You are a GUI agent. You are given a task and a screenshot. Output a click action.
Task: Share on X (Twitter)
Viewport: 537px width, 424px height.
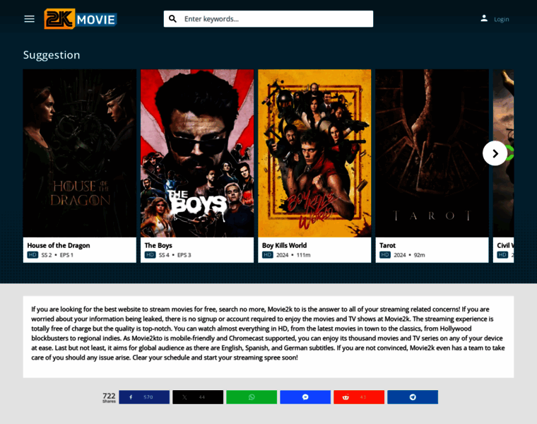click(198, 397)
